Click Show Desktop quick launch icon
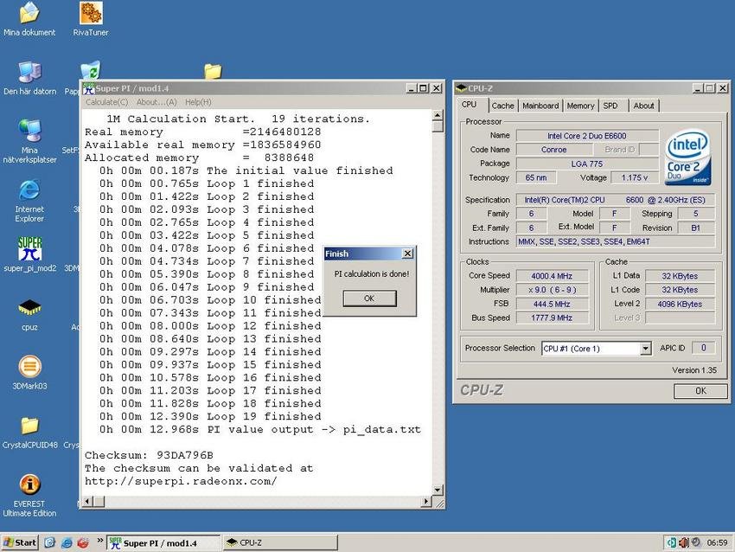The height and width of the screenshot is (552, 735). click(x=49, y=542)
